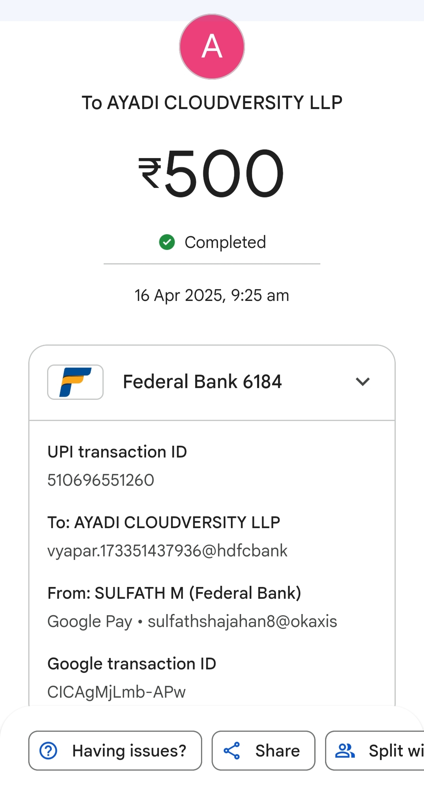
Task: Open the Federal Bank 6184 account row
Action: coord(202,382)
